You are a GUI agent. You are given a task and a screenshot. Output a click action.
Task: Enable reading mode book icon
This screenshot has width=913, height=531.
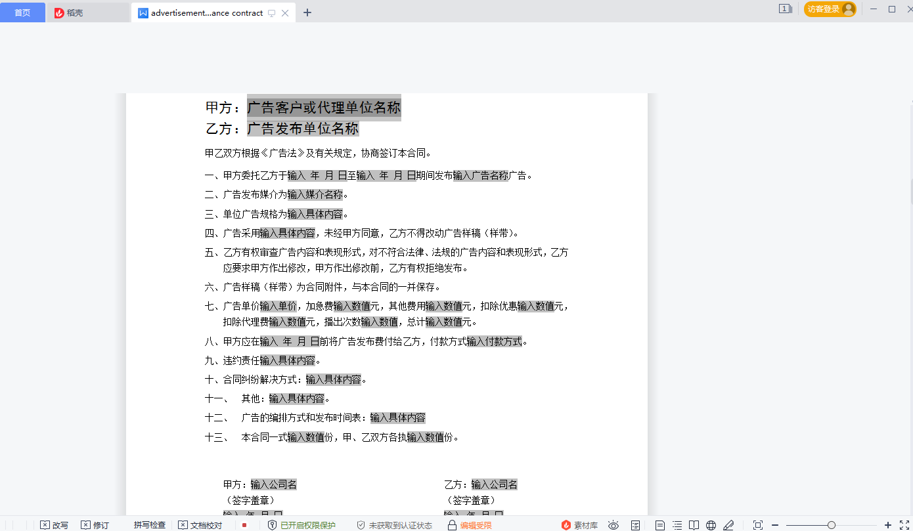point(694,525)
